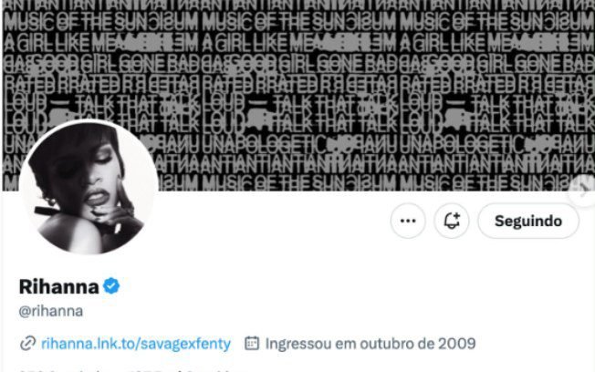Viewport: 595px width, 372px height.
Task: Open the black album-titles header banner
Action: point(297,95)
